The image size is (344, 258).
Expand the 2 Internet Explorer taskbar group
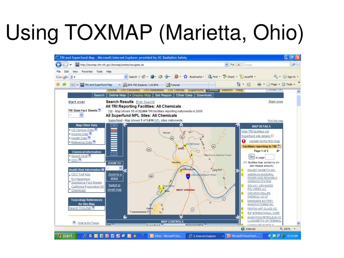[x=223, y=236]
